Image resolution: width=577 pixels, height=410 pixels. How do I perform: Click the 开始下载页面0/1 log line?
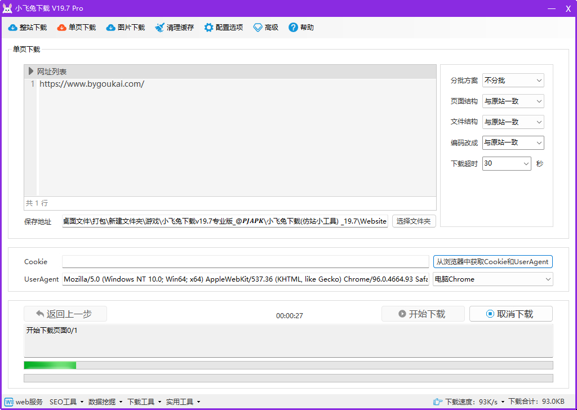tap(52, 331)
